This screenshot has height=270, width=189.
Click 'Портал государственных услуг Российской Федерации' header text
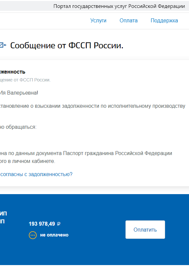tap(119, 6)
